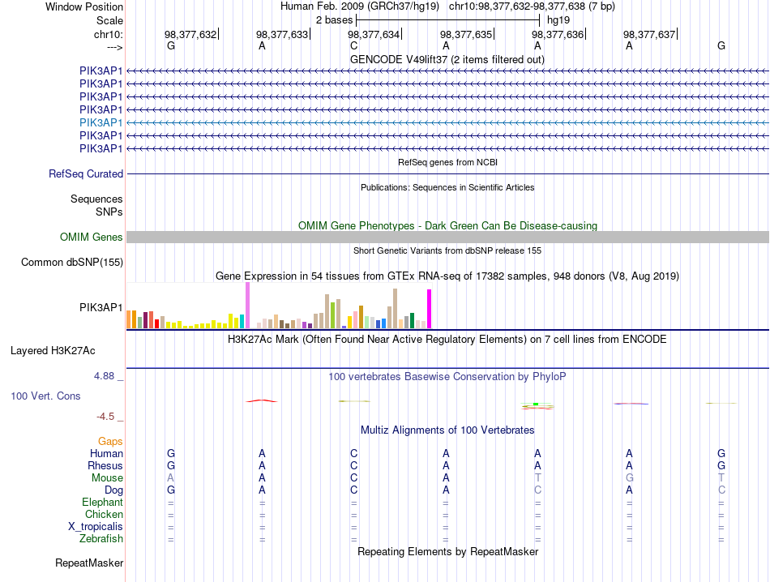770x582 pixels.
Task: Click the Gaps label in alignments
Action: [x=110, y=442]
